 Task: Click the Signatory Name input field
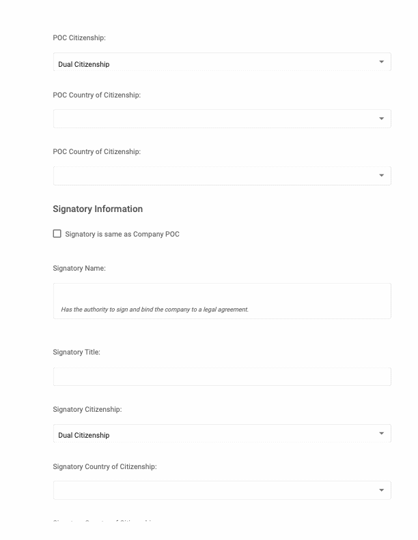pyautogui.click(x=222, y=295)
